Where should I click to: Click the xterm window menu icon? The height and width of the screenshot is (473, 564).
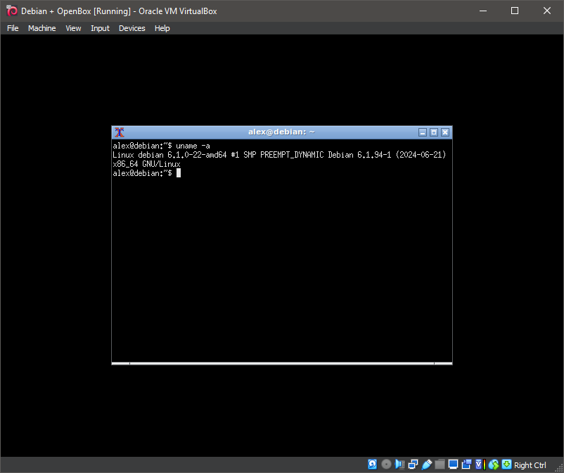click(x=120, y=132)
